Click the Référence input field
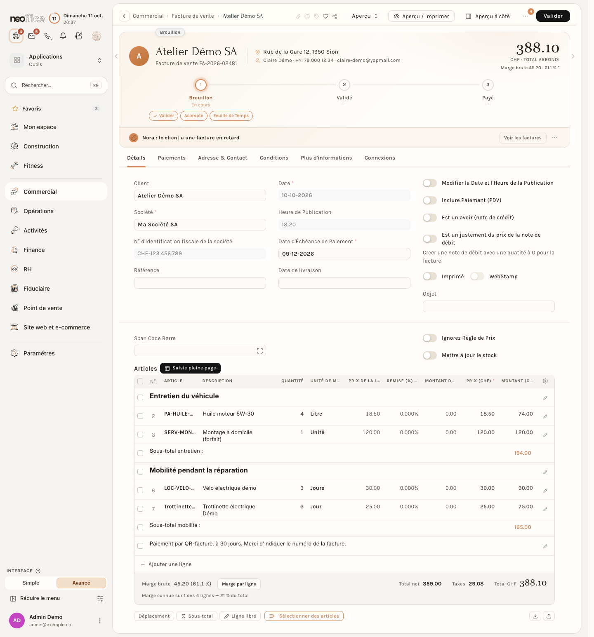The width and height of the screenshot is (594, 637). pos(200,283)
